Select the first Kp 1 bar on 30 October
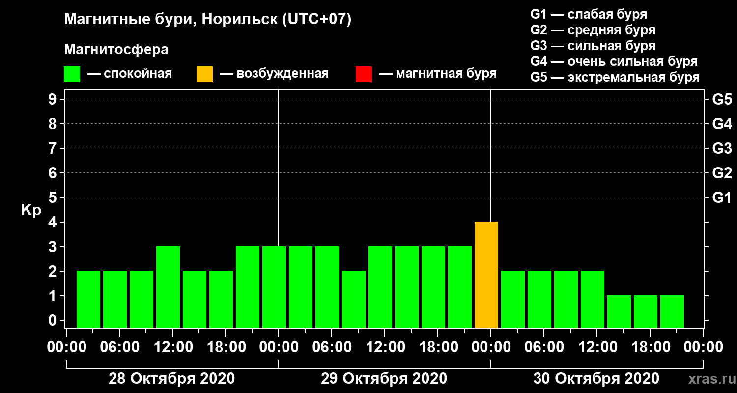Screen dimensions: 737x393 (x=619, y=312)
